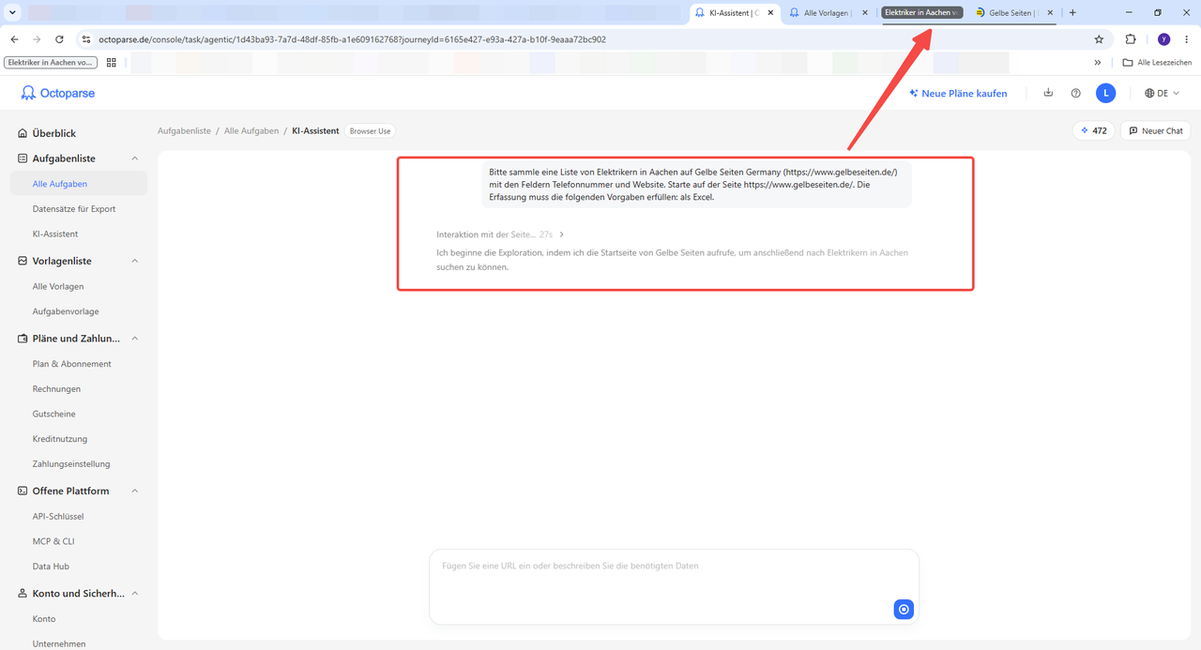1201x650 pixels.
Task: Open the DE language selector
Action: click(1162, 93)
